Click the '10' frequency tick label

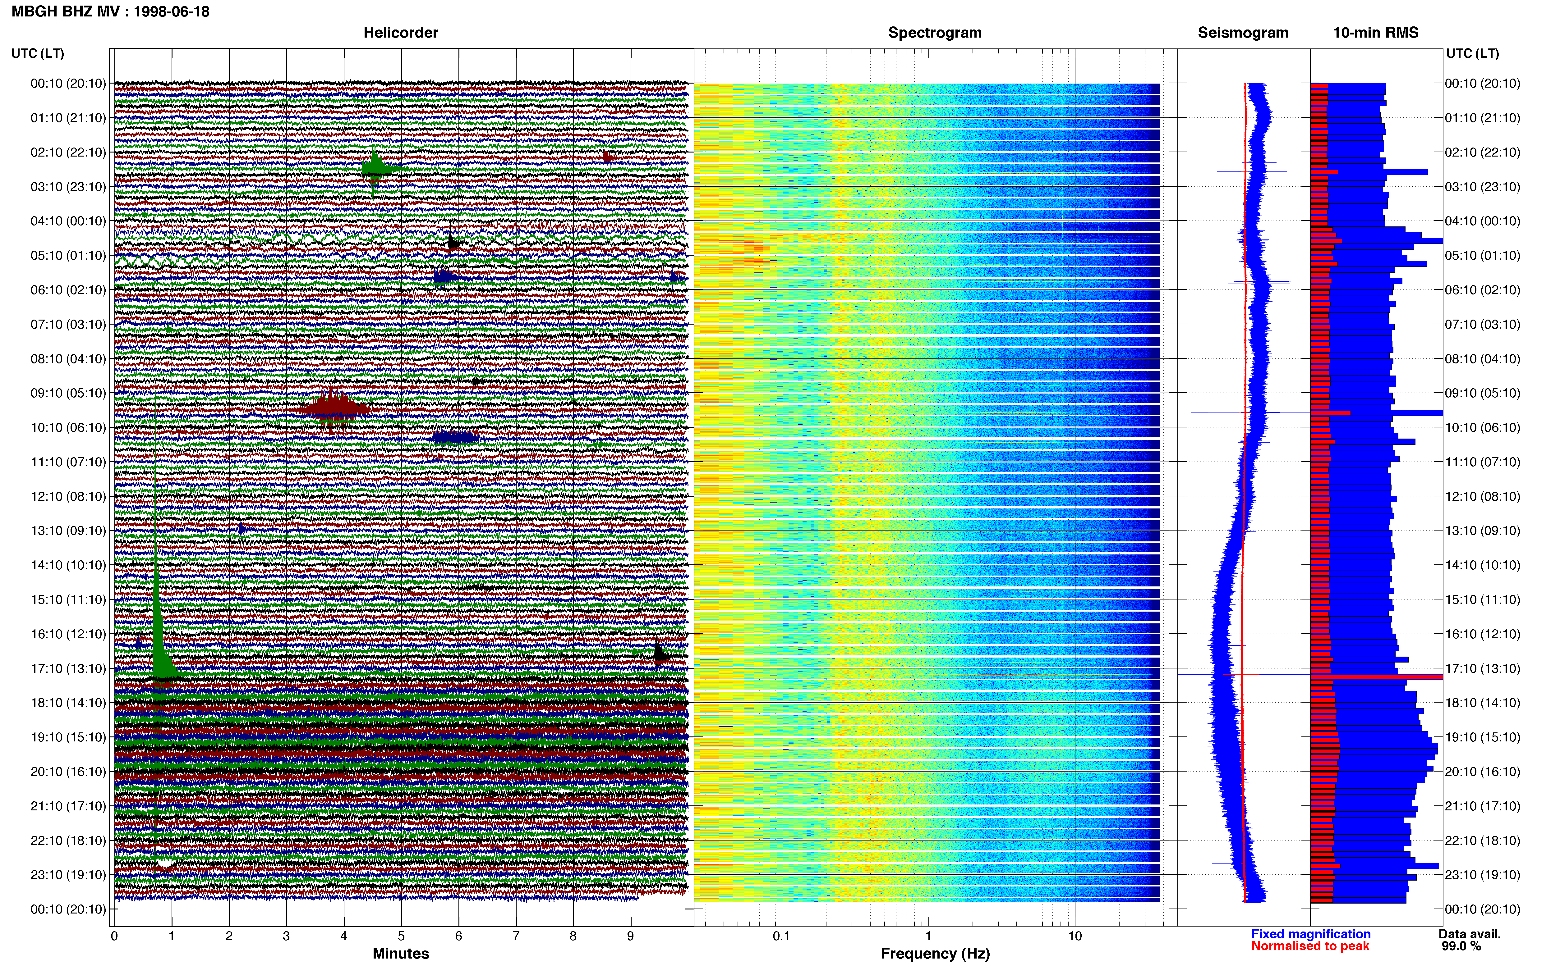coord(1075,936)
